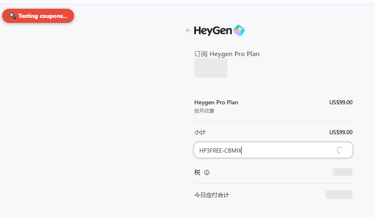Click the HeyGen wordmark text
The height and width of the screenshot is (217, 374).
[213, 30]
